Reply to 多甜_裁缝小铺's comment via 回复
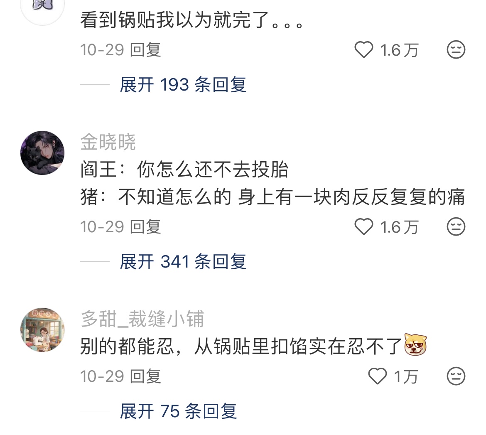 (x=145, y=376)
